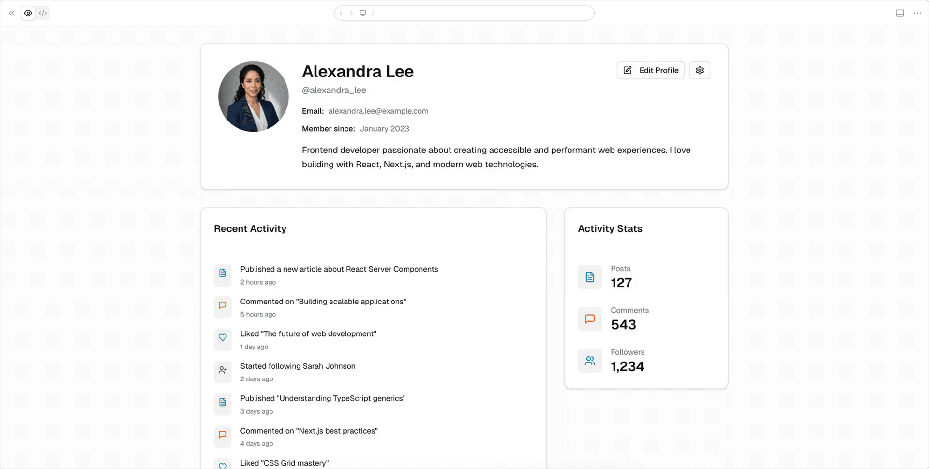This screenshot has height=469, width=929.
Task: Click the URL path input field
Action: click(479, 13)
